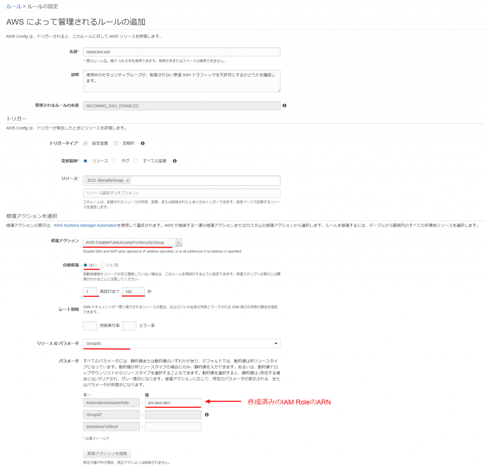Open AWS Systems Manager Automation link
The image size is (485, 468).
tap(85, 226)
